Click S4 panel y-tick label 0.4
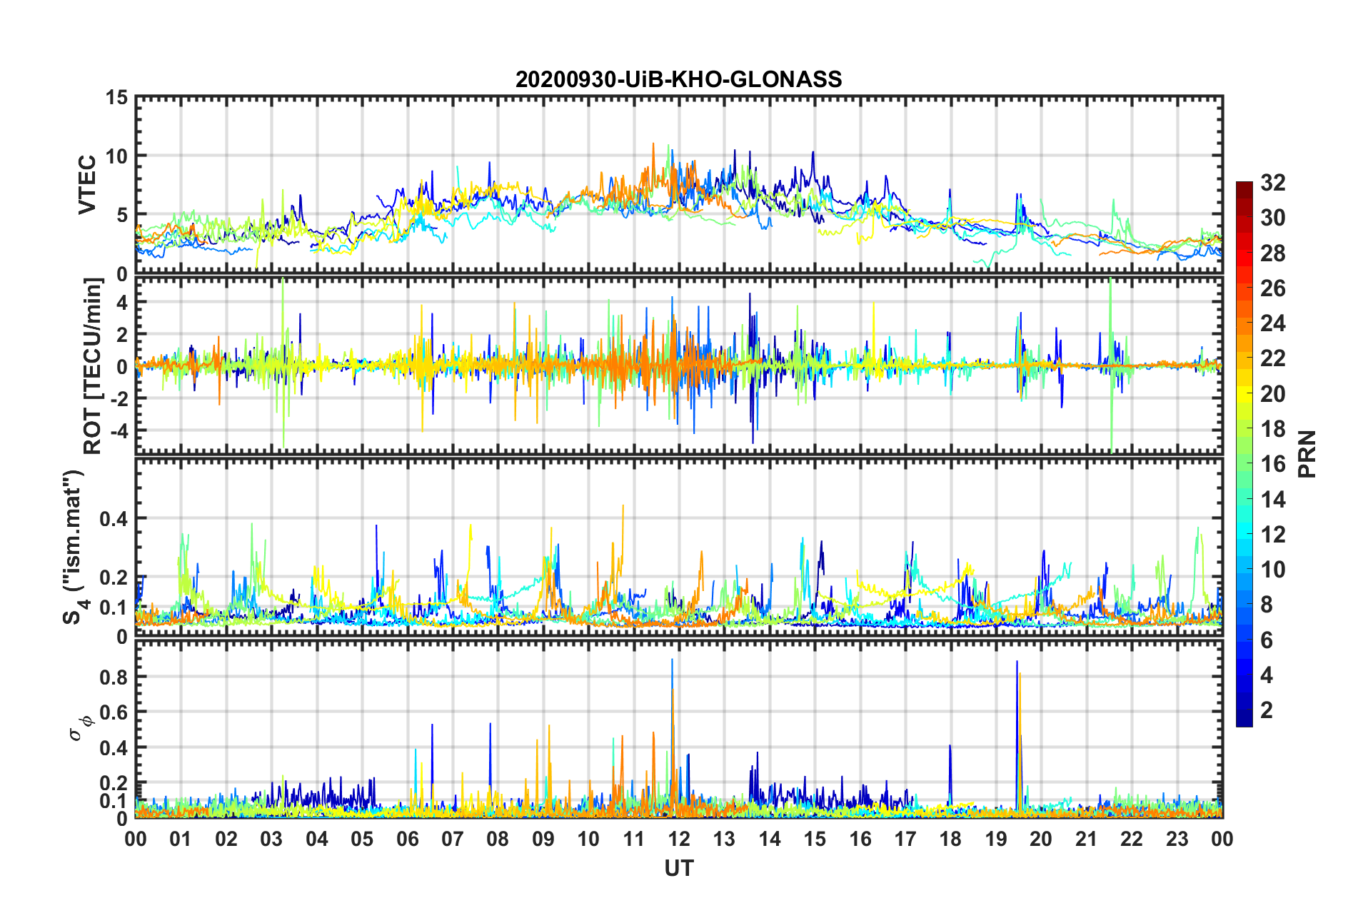The image size is (1358, 908). click(x=113, y=518)
